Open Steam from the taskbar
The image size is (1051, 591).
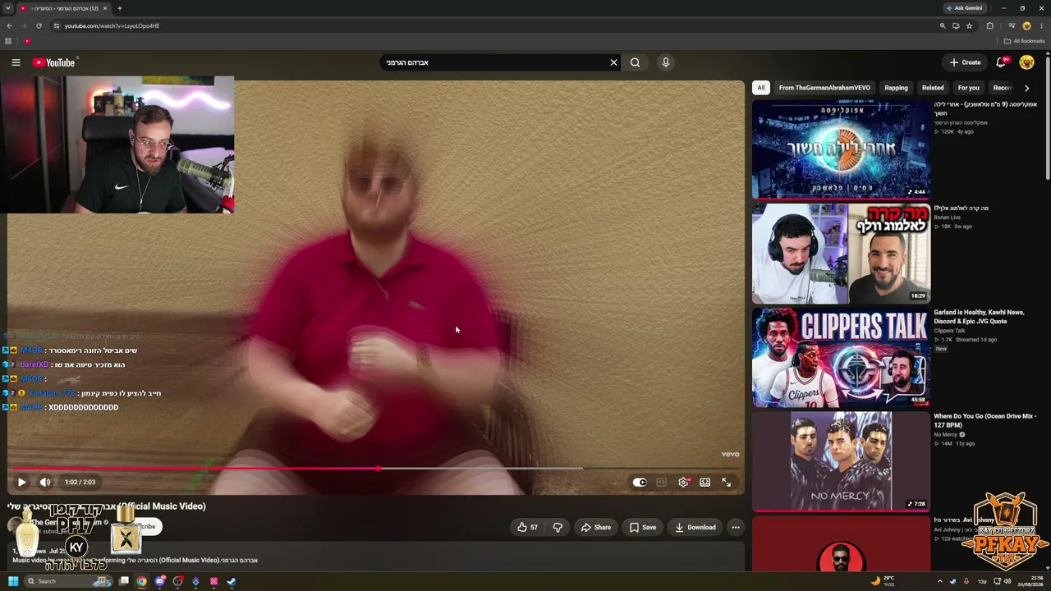(x=232, y=582)
